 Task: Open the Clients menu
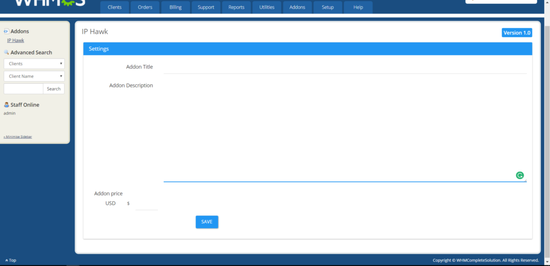(x=115, y=8)
